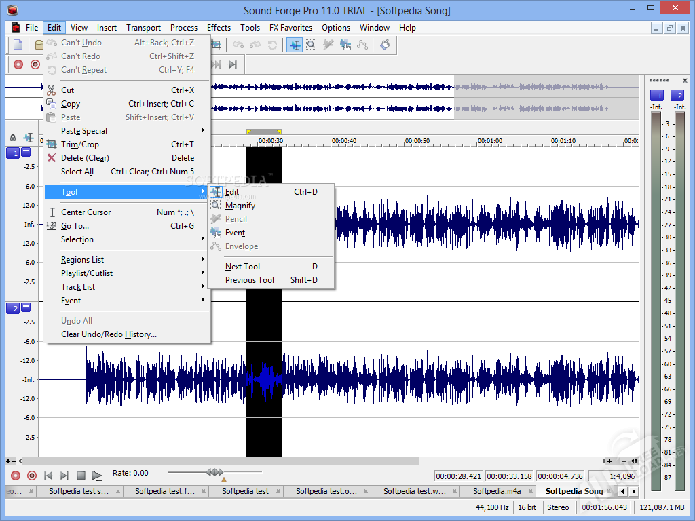Click the New file toolbar icon
Screen dimensions: 695x521
18,45
